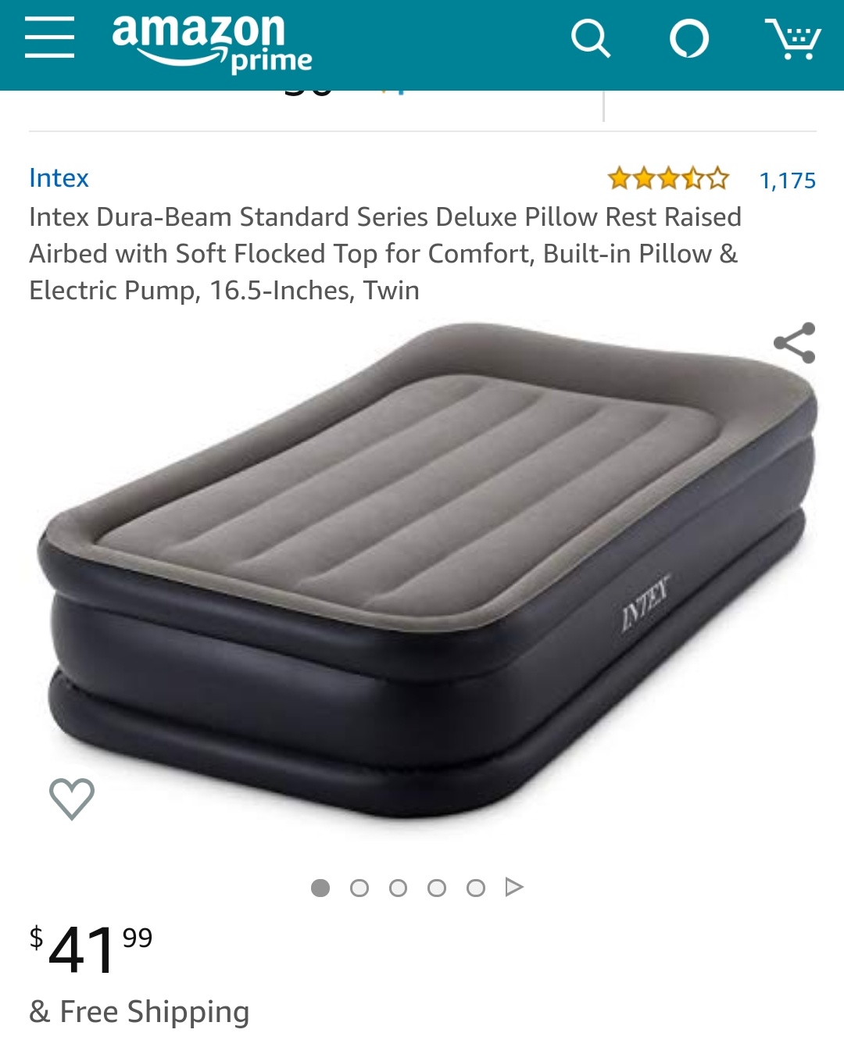Screen dimensions: 844x1058
Task: Open the shopping cart
Action: [x=792, y=39]
